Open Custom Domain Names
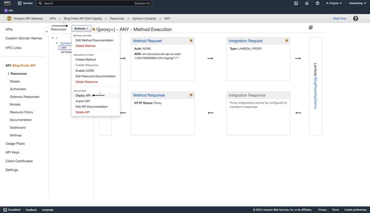This screenshot has width=370, height=213. [x=24, y=38]
